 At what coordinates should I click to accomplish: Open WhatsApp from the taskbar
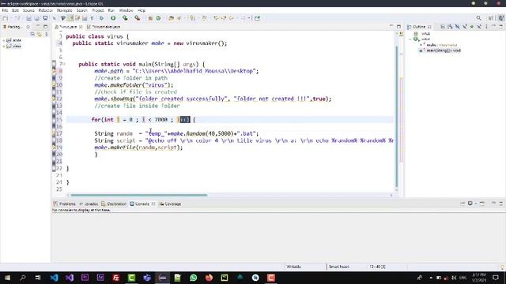coord(193,277)
